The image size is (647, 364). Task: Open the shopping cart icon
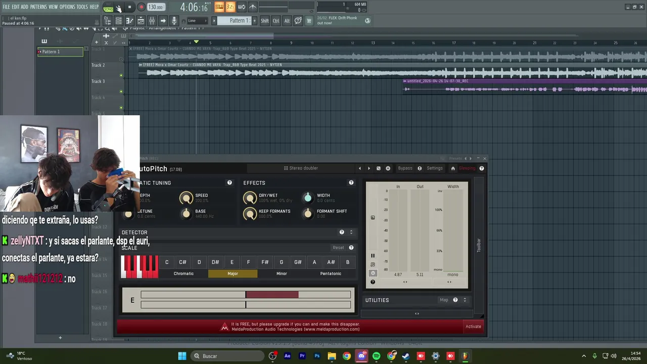(x=309, y=21)
